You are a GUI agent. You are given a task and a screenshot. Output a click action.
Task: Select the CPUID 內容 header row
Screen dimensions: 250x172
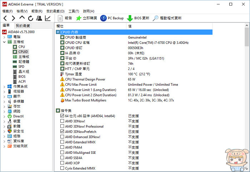(134, 32)
